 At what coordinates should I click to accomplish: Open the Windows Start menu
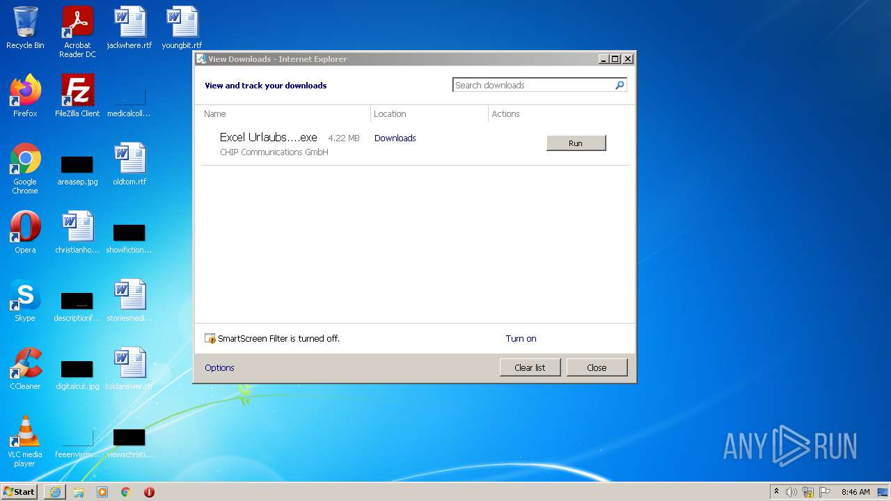(x=19, y=491)
